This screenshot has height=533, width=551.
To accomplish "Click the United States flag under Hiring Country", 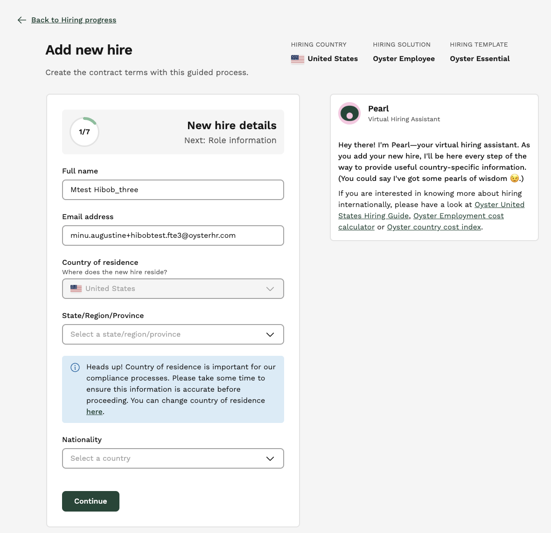I will tap(298, 59).
